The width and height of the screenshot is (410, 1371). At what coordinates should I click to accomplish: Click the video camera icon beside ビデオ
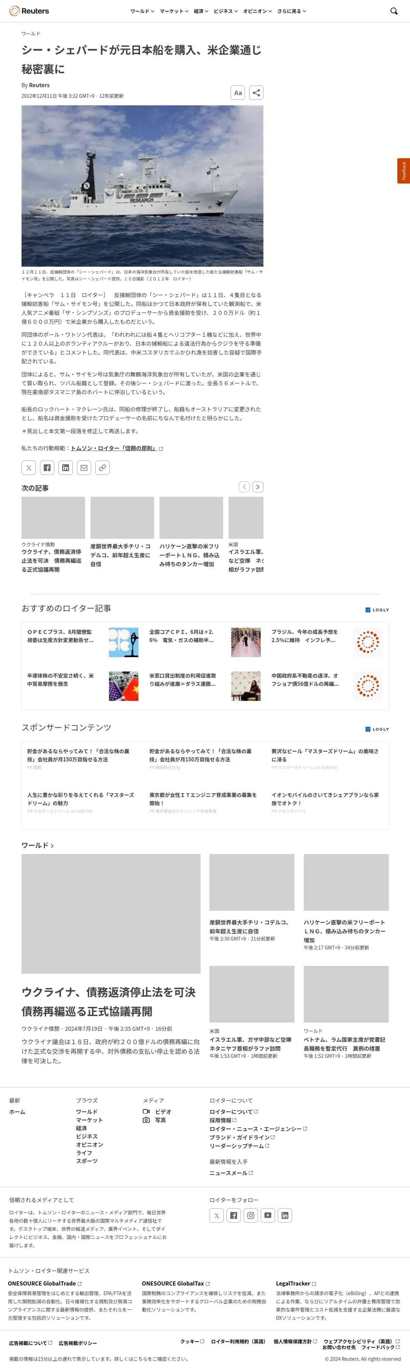[146, 1112]
